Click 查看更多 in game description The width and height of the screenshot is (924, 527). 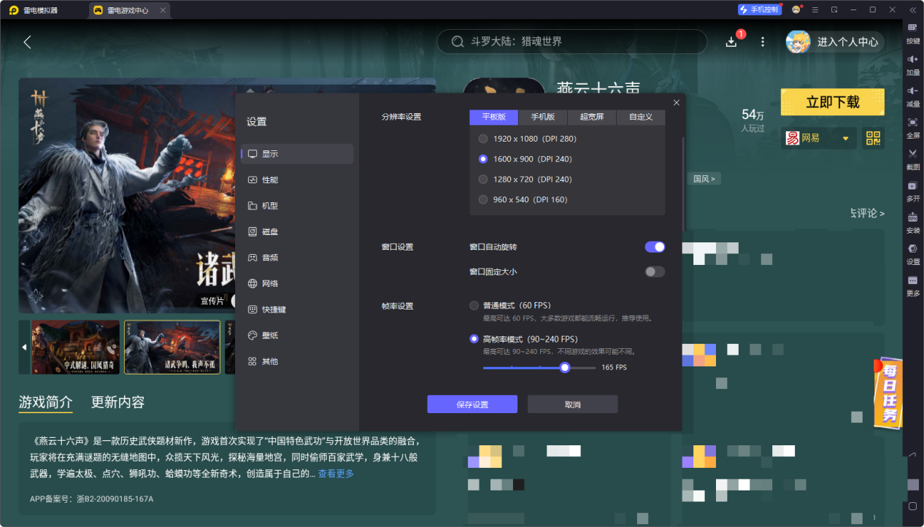[x=336, y=474]
